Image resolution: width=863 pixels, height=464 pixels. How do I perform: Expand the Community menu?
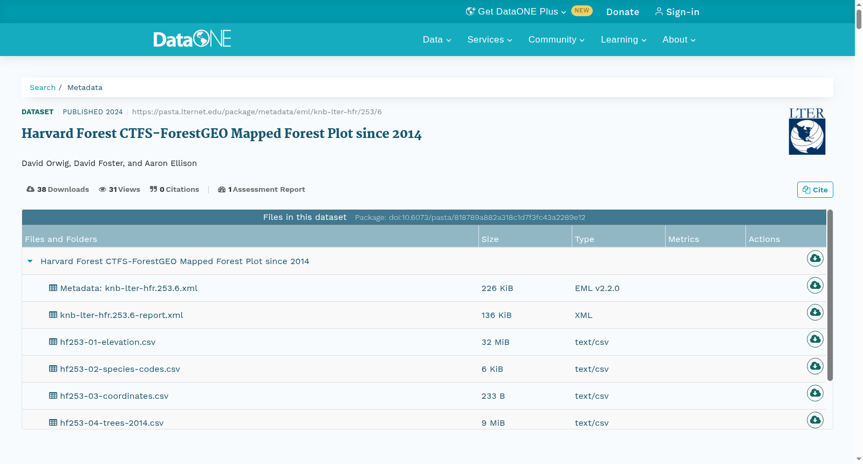557,40
